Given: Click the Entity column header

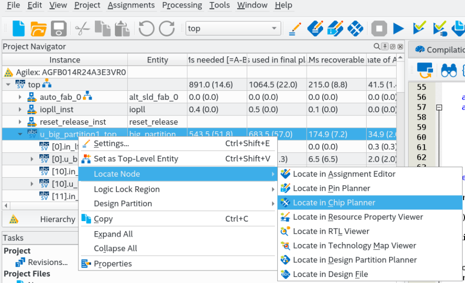Looking at the screenshot, I should coord(157,60).
